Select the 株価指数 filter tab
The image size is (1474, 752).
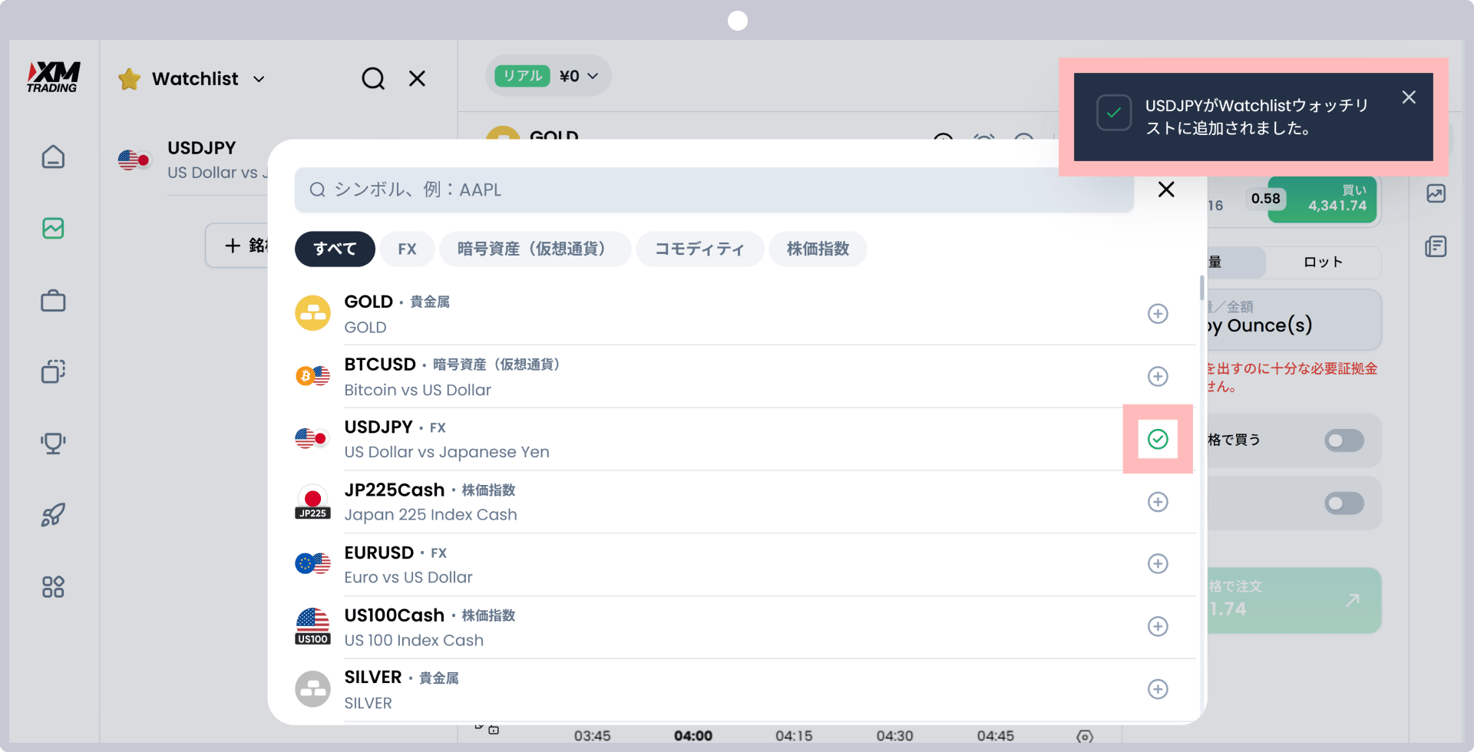[818, 249]
